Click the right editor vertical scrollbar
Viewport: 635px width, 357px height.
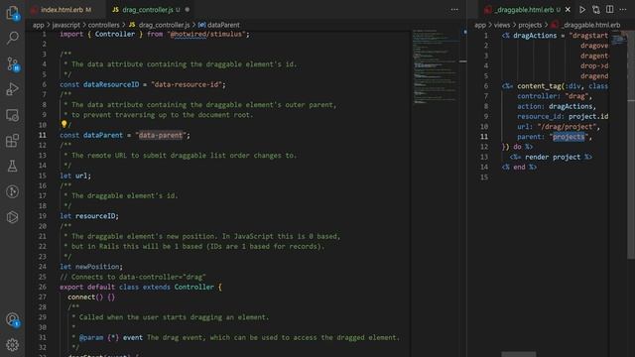point(631,146)
